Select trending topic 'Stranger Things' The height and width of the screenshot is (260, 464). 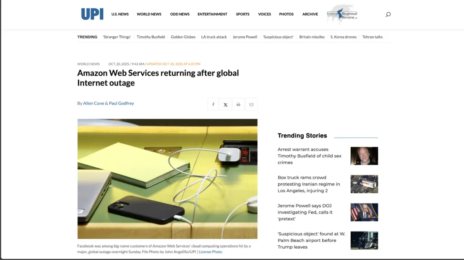[x=116, y=37]
